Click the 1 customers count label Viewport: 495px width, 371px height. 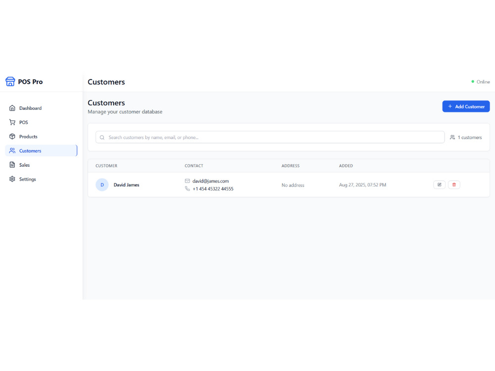[470, 137]
